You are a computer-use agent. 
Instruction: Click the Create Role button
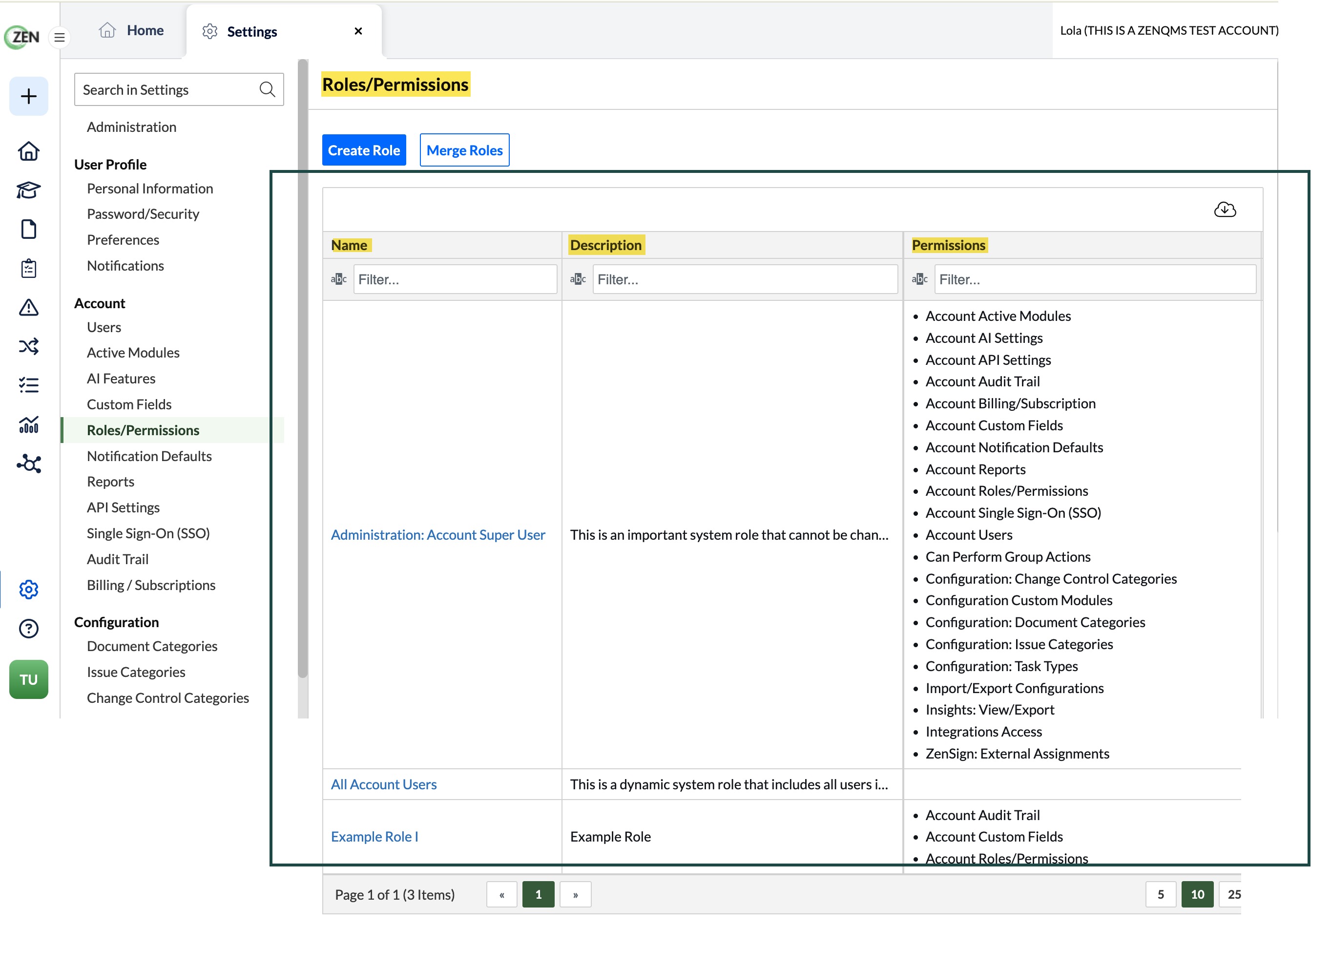(364, 150)
